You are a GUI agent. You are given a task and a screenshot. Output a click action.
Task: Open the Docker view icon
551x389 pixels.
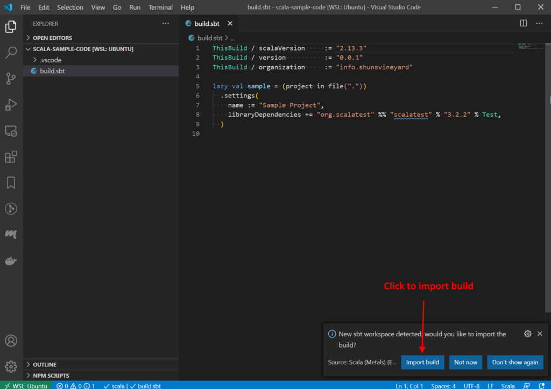pos(11,261)
